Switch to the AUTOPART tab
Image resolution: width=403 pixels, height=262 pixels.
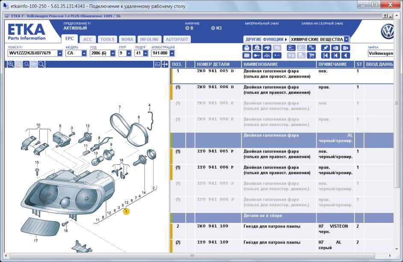(x=177, y=39)
